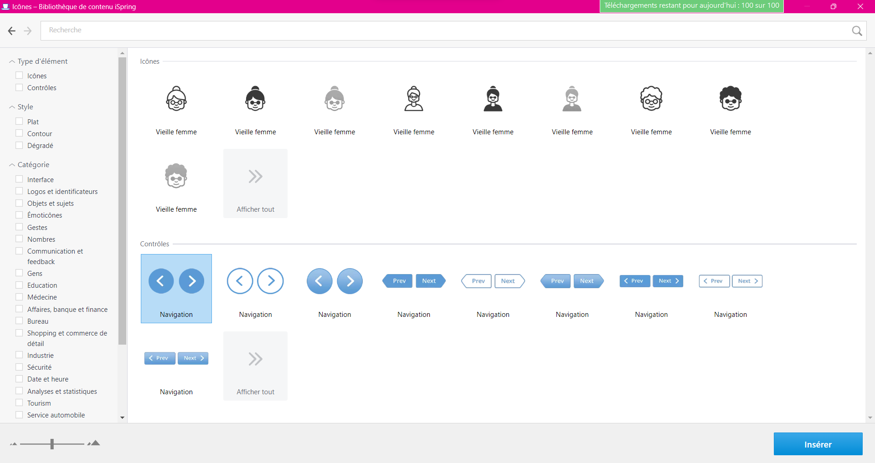
Task: Collapse the Catégorie filter section
Action: pyautogui.click(x=12, y=165)
